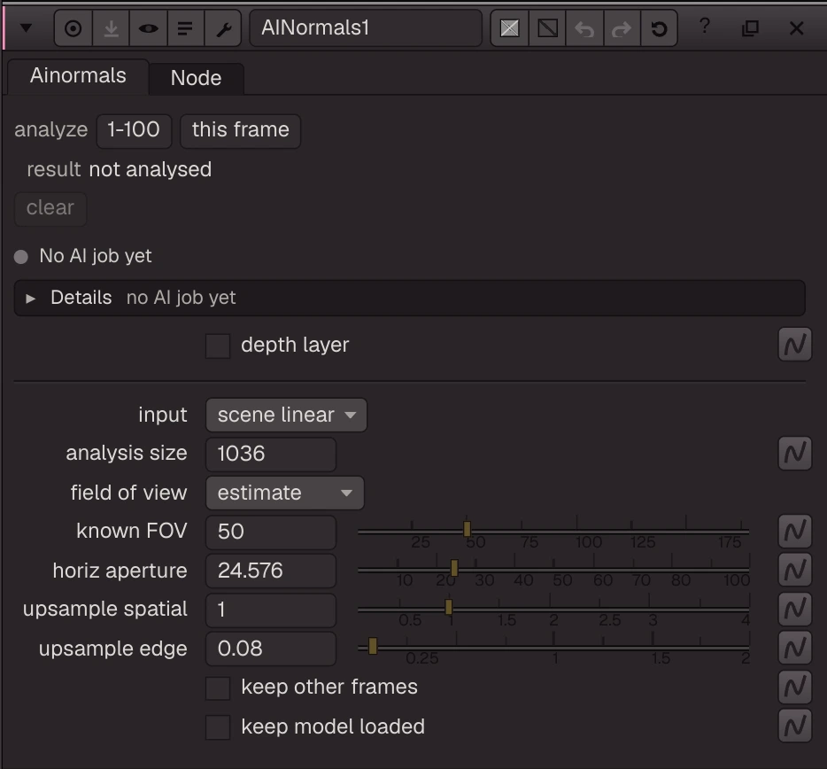The width and height of the screenshot is (827, 769).
Task: Open the field of view estimate dropdown
Action: click(285, 493)
